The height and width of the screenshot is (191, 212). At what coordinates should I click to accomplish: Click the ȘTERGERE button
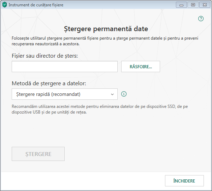point(38,154)
